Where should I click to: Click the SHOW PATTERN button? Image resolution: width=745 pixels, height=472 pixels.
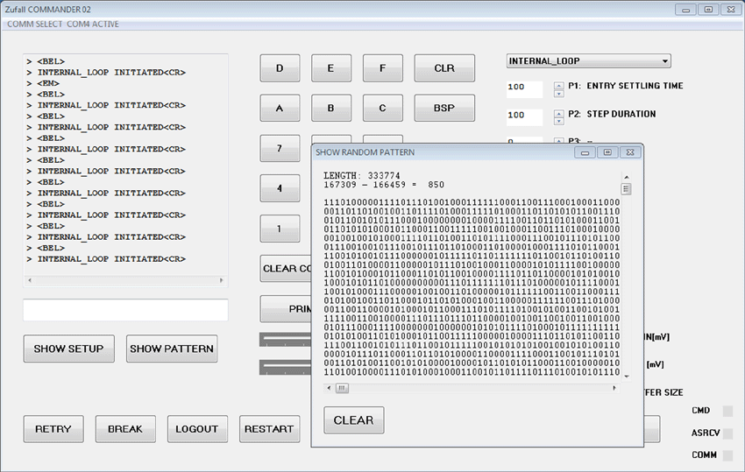172,349
